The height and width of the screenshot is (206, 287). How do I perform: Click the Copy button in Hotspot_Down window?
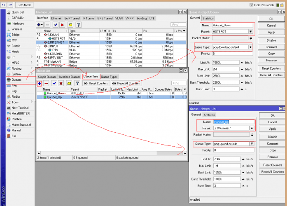(x=271, y=54)
